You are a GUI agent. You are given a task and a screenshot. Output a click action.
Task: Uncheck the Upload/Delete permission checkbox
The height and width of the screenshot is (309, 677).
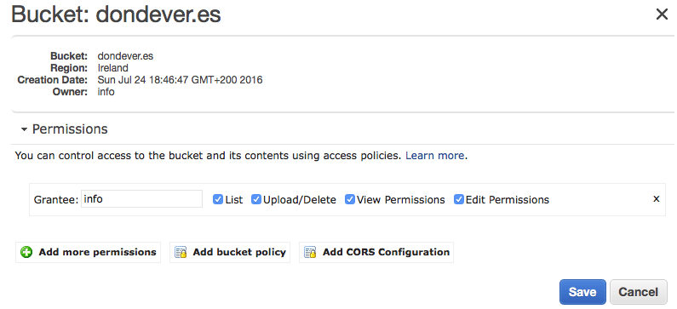pos(256,199)
